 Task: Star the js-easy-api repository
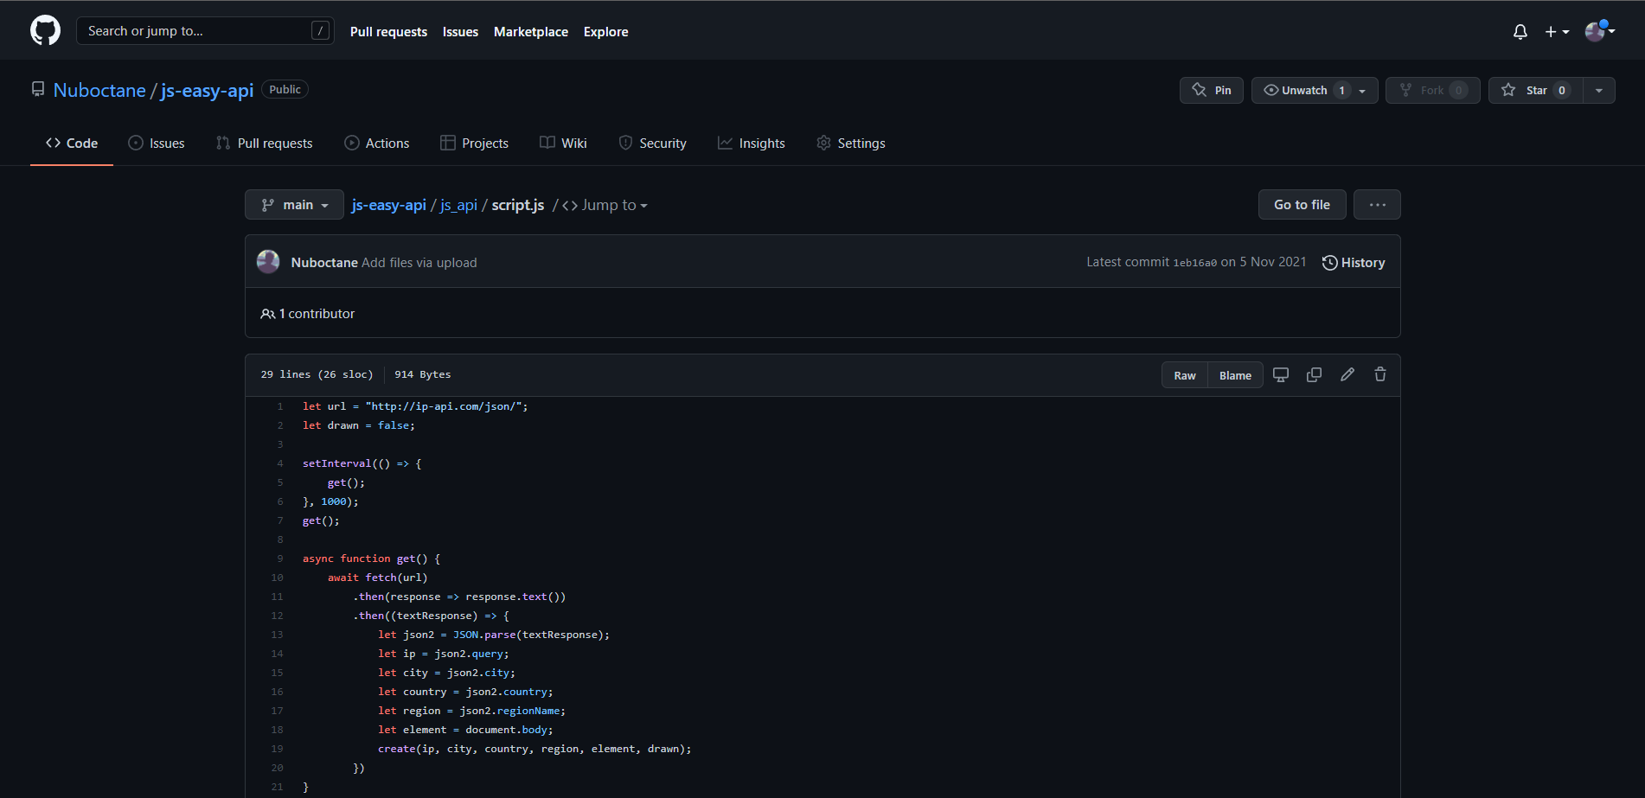(x=1535, y=90)
